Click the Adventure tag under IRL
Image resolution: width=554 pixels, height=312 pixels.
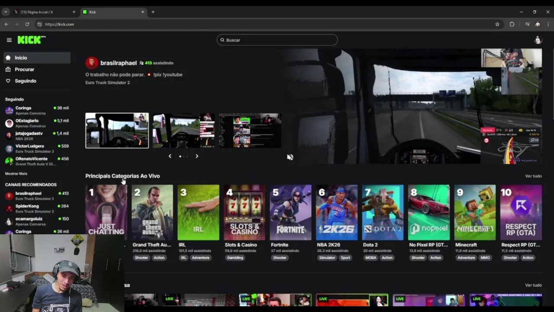200,258
